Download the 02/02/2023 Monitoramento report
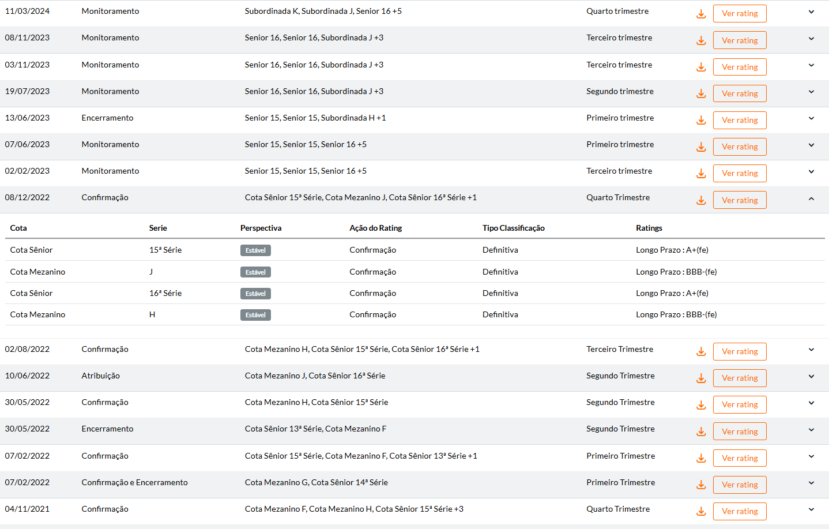 tap(701, 173)
